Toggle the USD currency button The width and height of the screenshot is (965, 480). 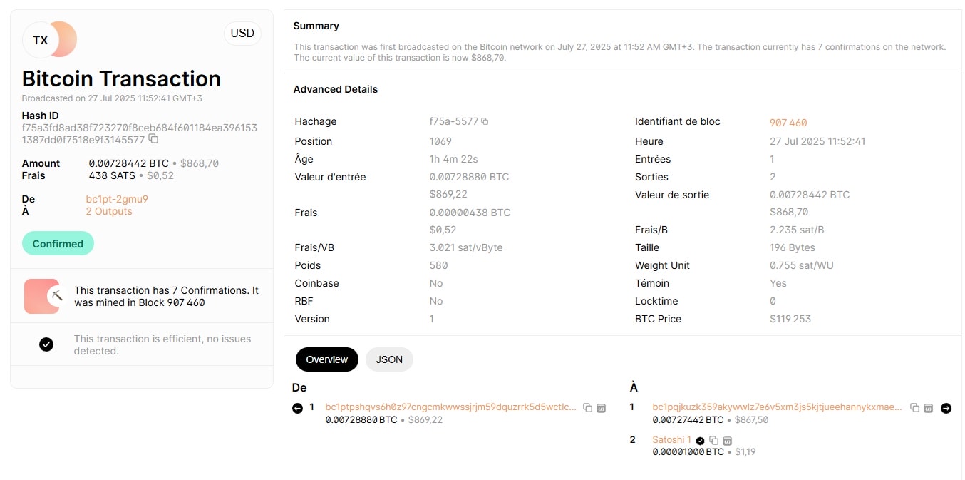click(242, 34)
